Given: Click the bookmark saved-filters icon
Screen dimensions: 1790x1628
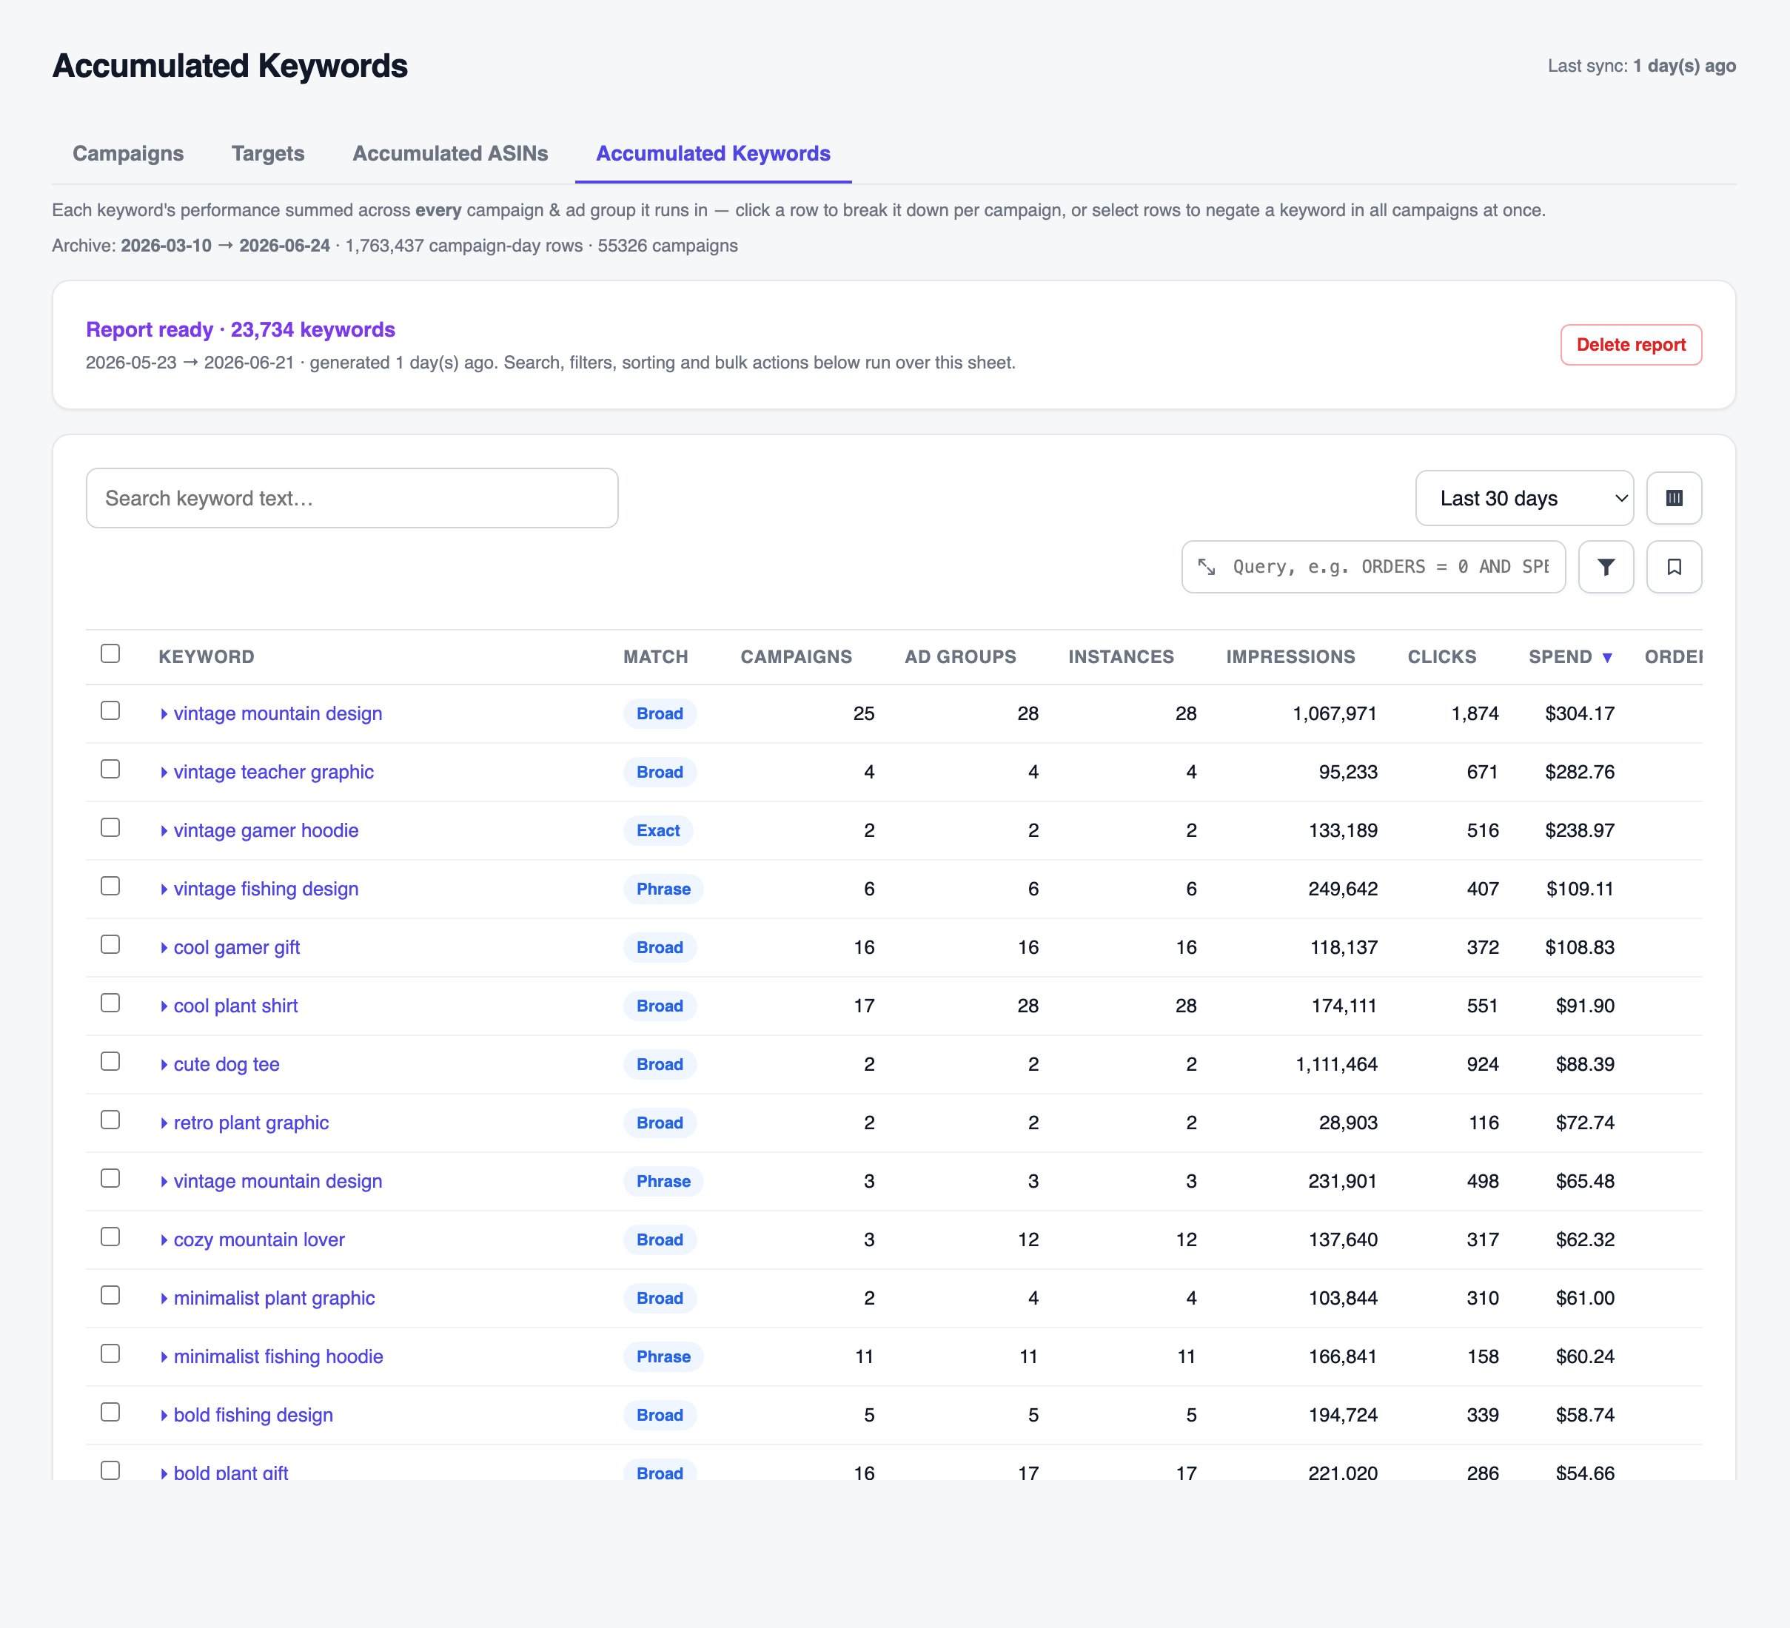Looking at the screenshot, I should (x=1674, y=566).
